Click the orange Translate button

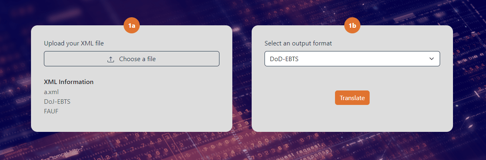click(352, 98)
